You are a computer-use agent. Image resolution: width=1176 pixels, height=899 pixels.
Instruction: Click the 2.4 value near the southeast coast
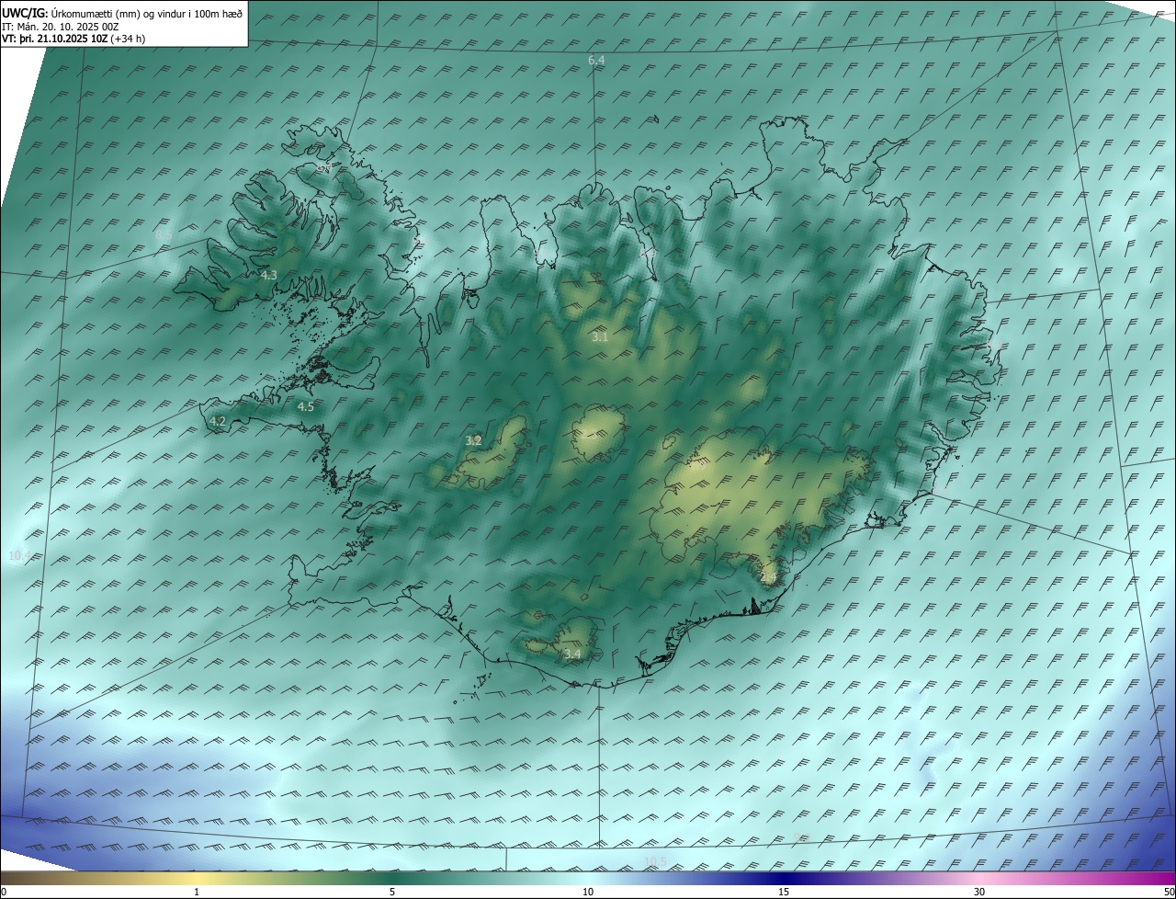pos(769,576)
